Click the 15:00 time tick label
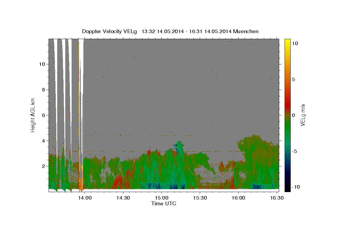 tap(162, 198)
